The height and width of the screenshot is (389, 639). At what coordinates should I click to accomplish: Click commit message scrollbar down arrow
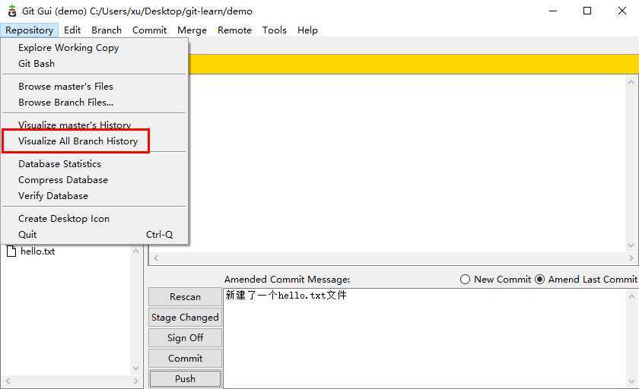631,381
